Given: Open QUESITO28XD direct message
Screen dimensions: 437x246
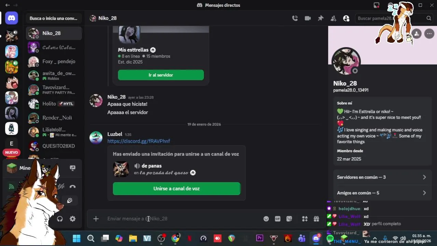Looking at the screenshot, I should coord(54,146).
